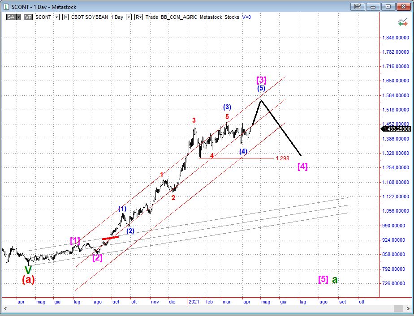Click the 1.848,00000 price axis label

396,38
